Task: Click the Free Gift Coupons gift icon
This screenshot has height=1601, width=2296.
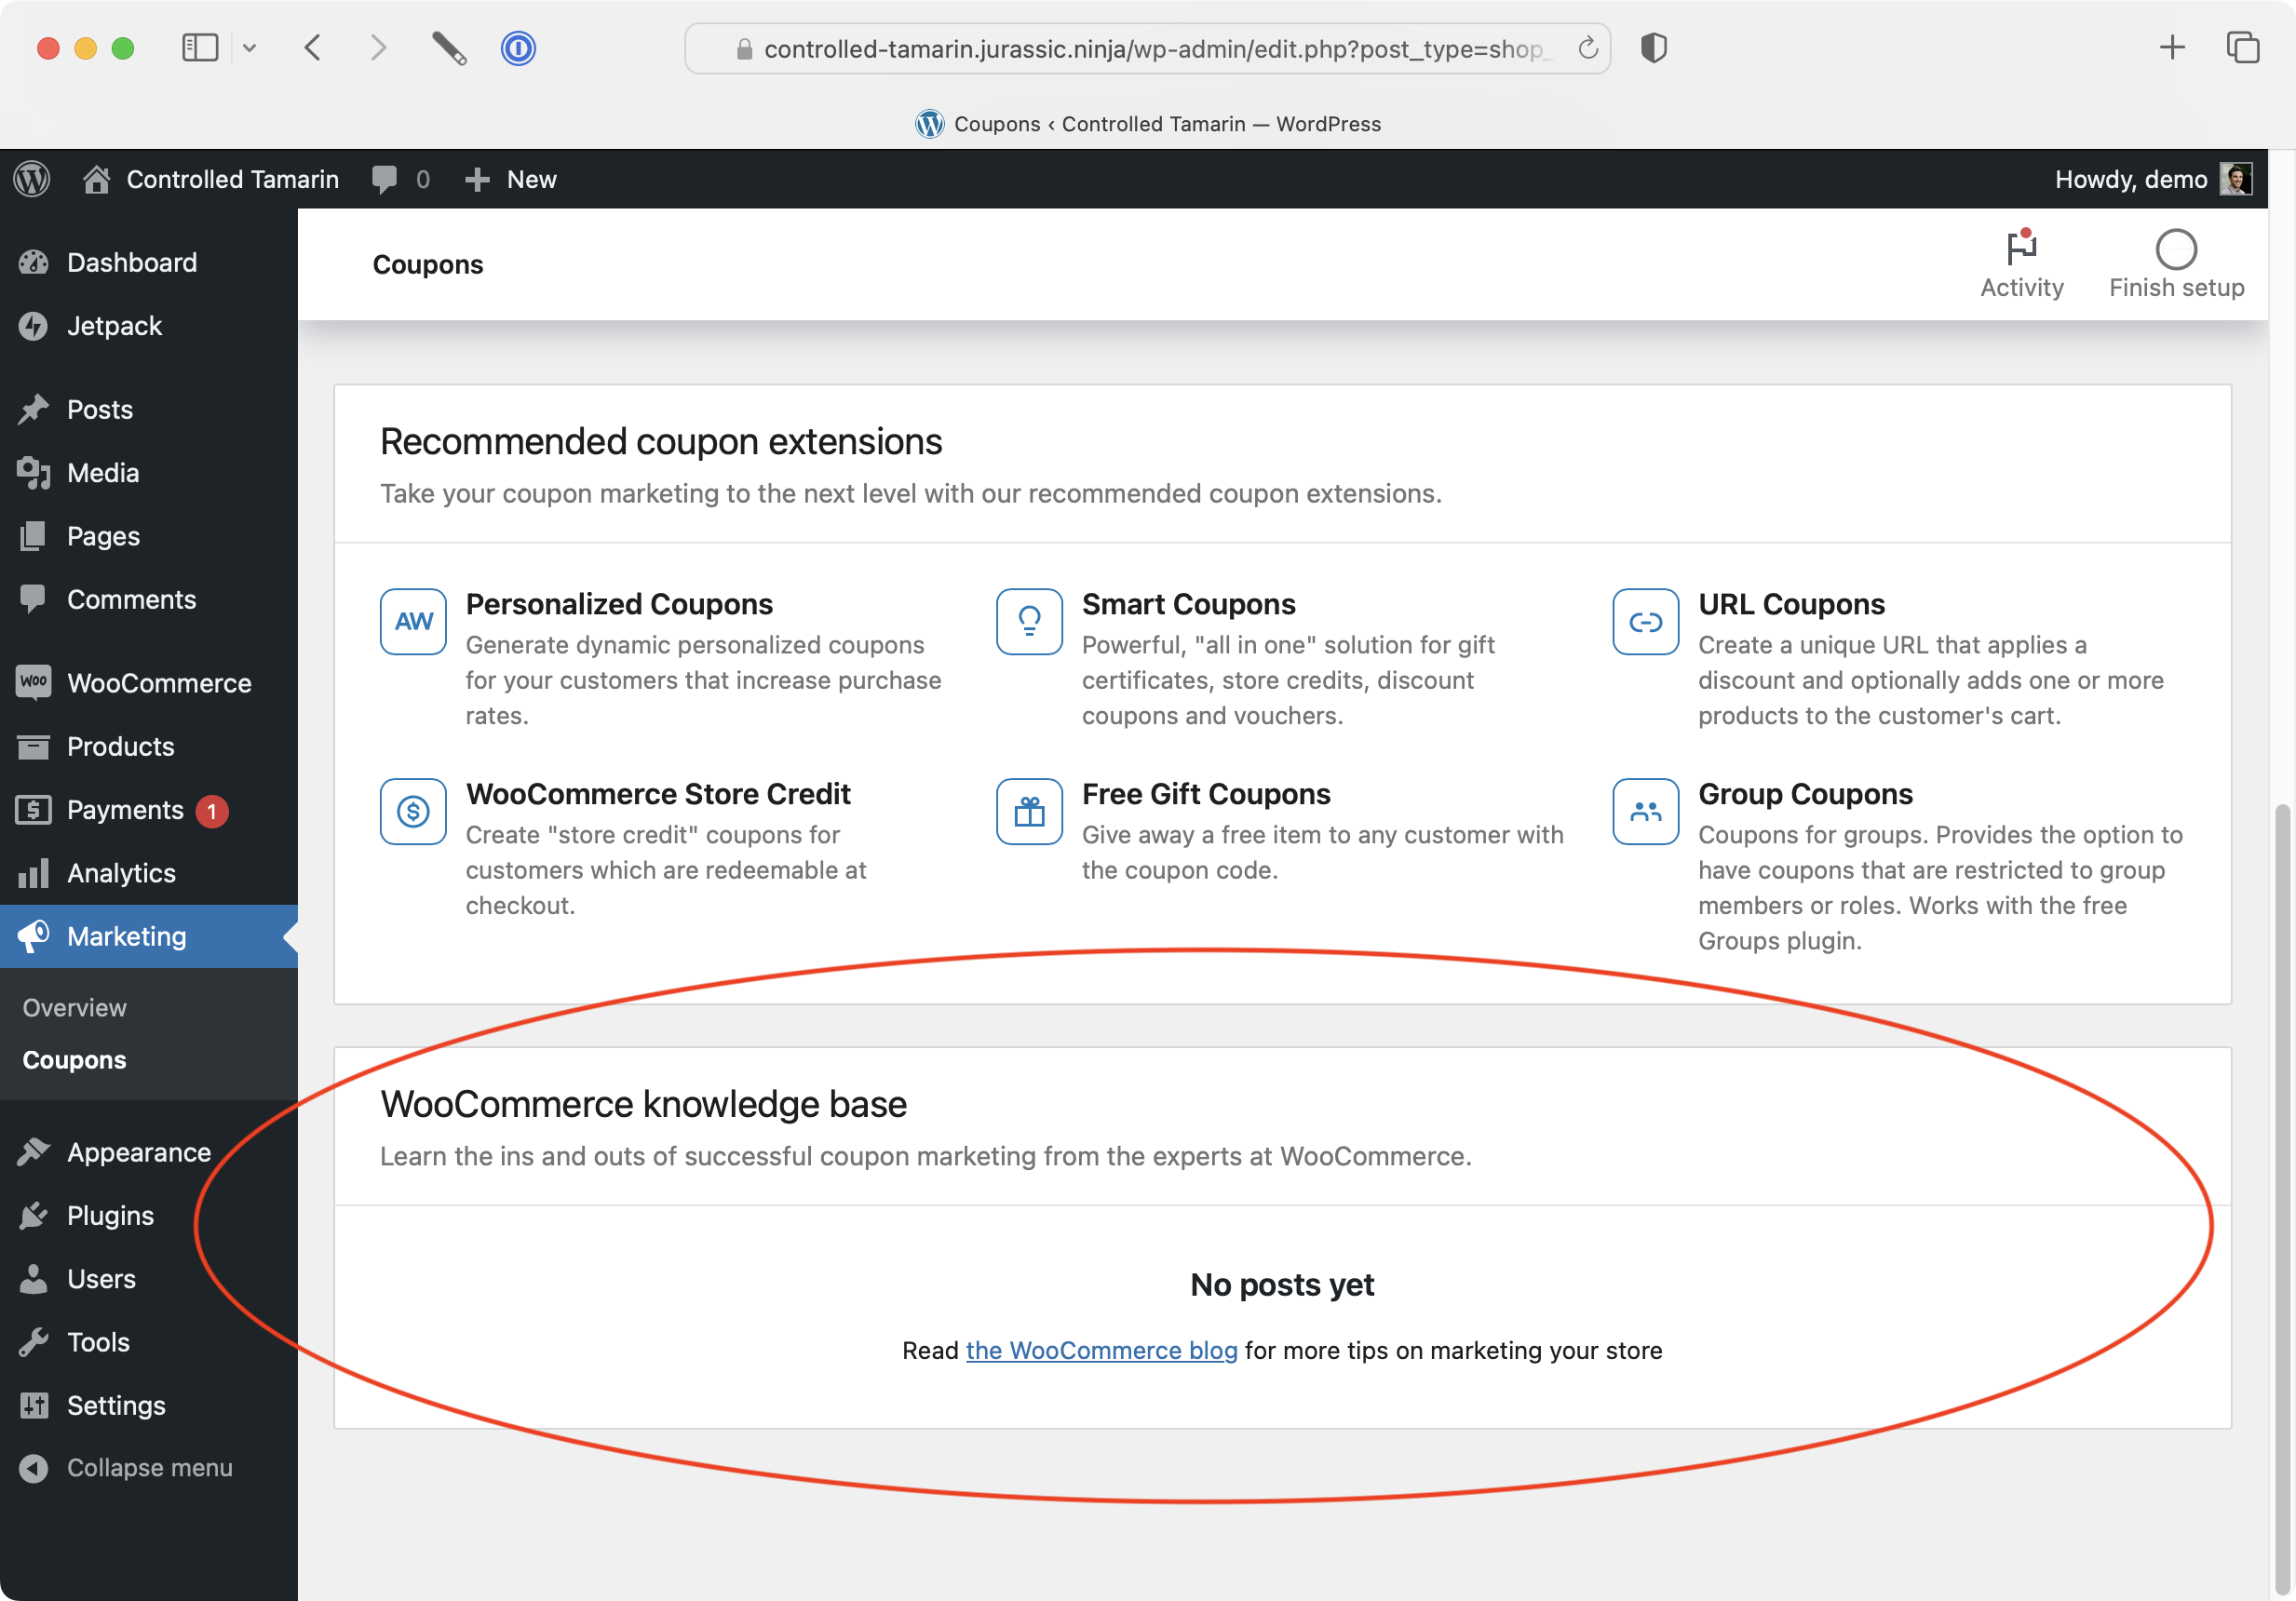Action: click(1028, 811)
